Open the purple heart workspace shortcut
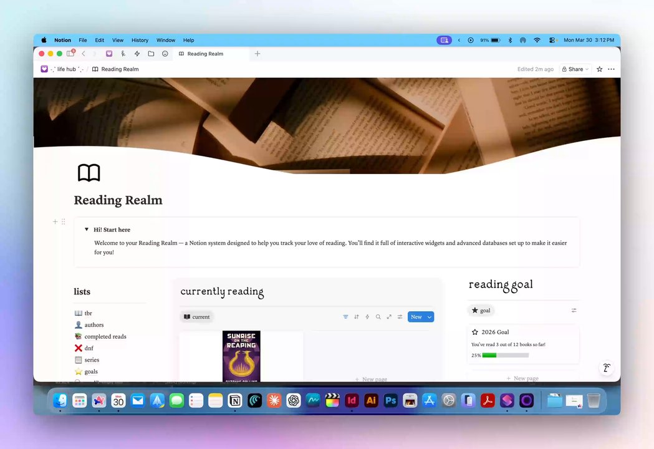The height and width of the screenshot is (449, 654). point(109,54)
